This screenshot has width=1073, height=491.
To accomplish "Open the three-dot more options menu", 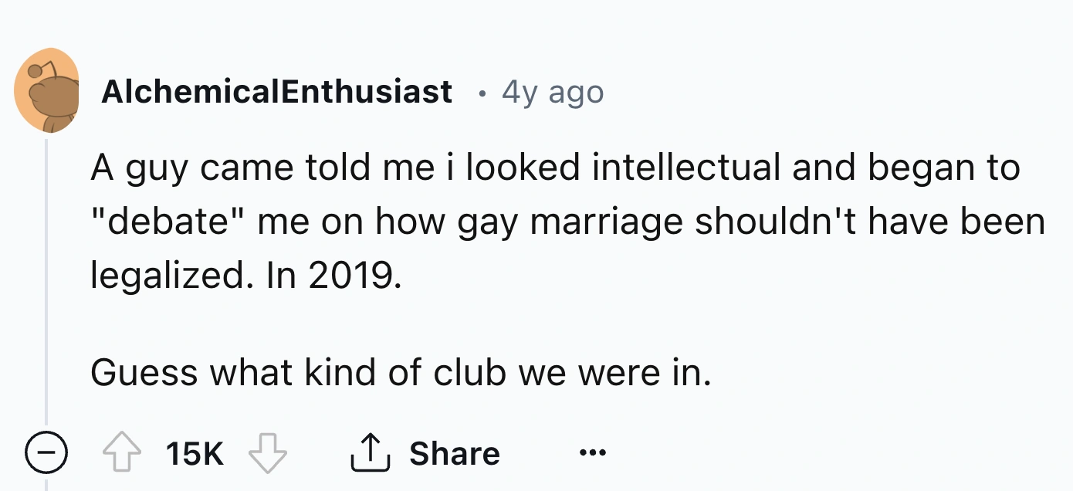I will coord(594,453).
